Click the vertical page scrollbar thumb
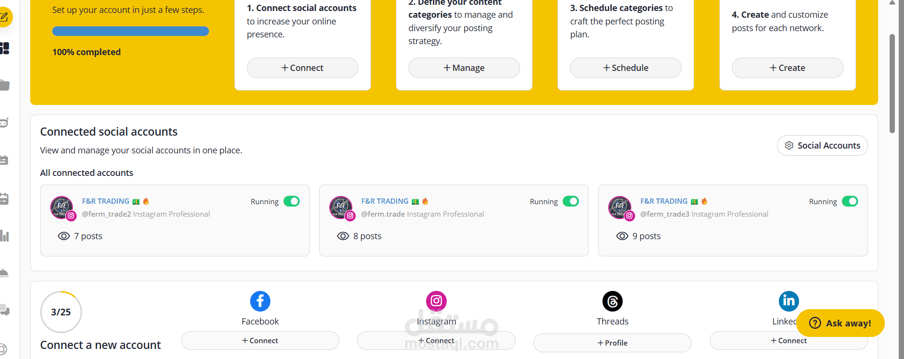This screenshot has width=904, height=359. click(x=892, y=83)
